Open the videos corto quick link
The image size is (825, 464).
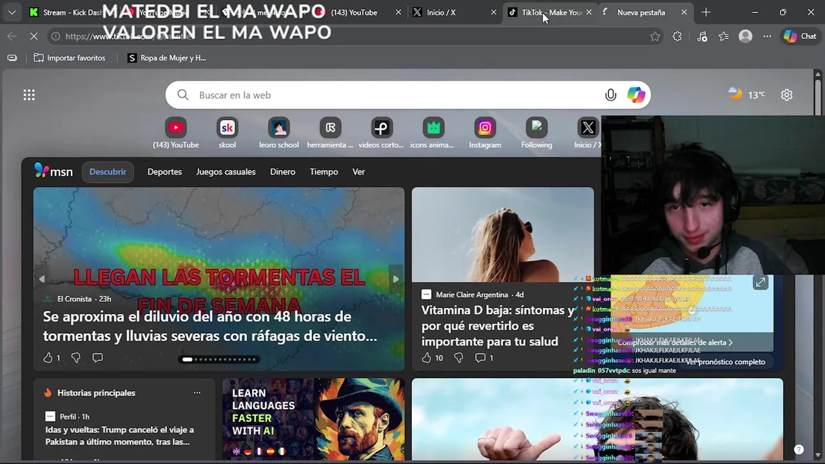pyautogui.click(x=382, y=134)
